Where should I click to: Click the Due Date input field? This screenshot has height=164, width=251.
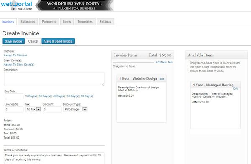(14, 96)
